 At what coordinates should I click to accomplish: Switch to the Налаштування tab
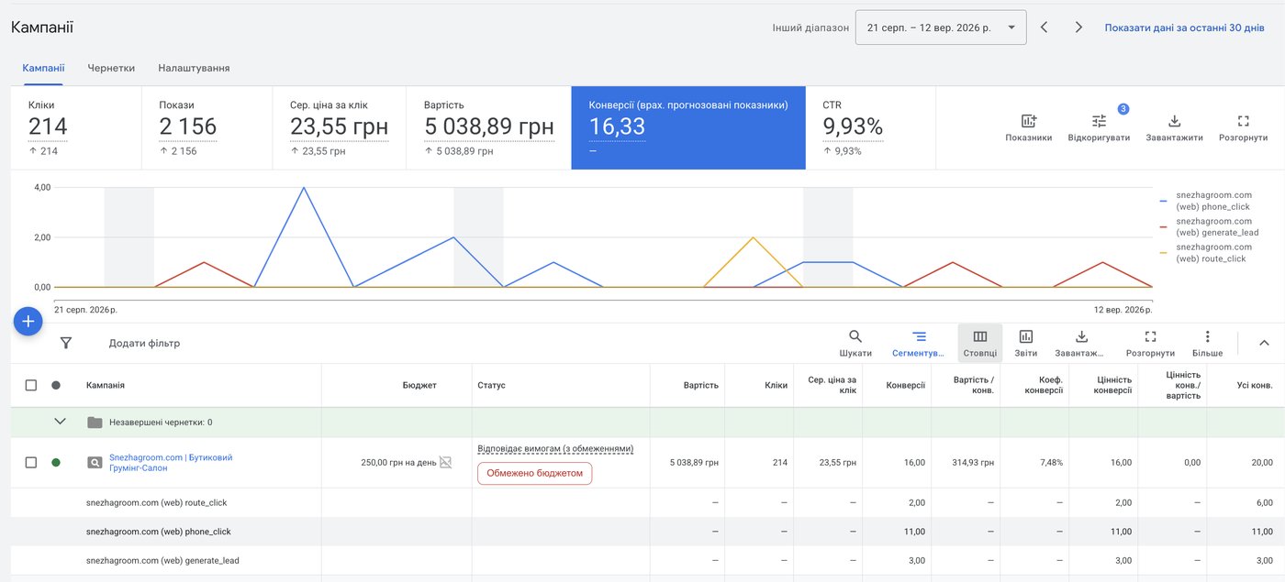click(x=194, y=68)
